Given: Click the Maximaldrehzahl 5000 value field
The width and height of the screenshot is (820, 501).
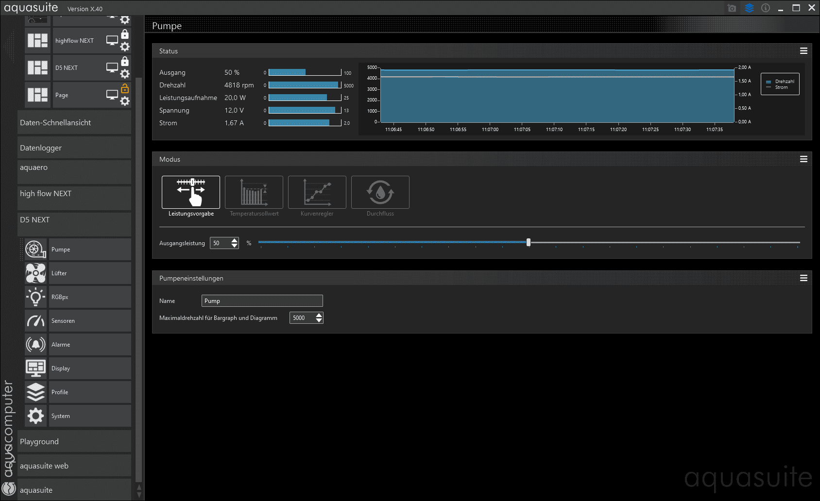Looking at the screenshot, I should click(302, 318).
